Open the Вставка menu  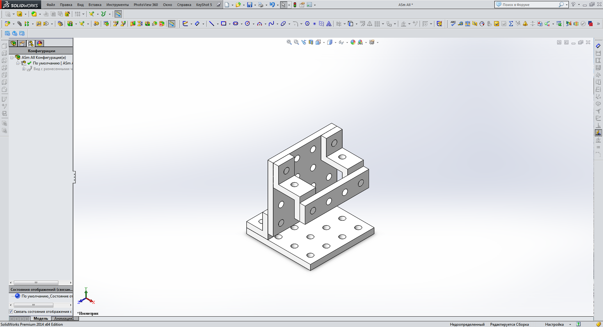(95, 5)
